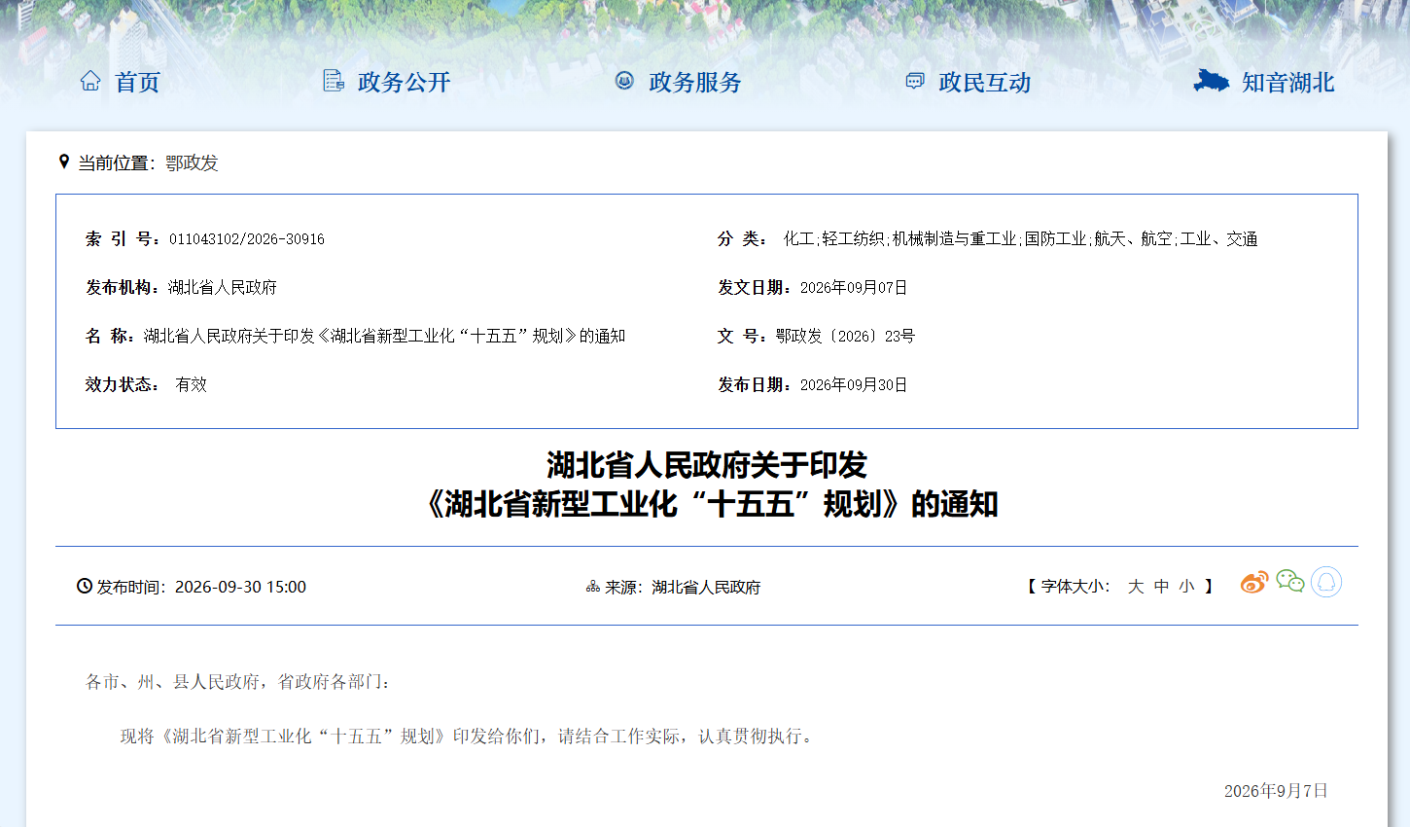The height and width of the screenshot is (827, 1410).
Task: Click the classification text starting with 化工;轻工纺织
Action: pyautogui.click(x=1020, y=238)
